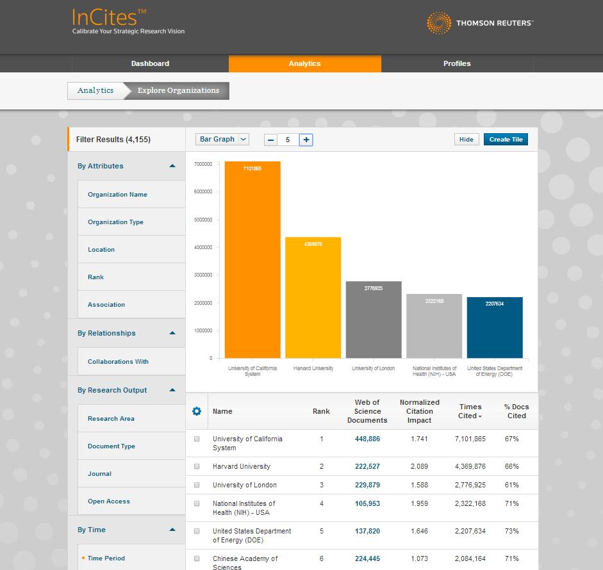The image size is (603, 570).
Task: Open 229,879 documents link for University of London
Action: click(x=367, y=485)
